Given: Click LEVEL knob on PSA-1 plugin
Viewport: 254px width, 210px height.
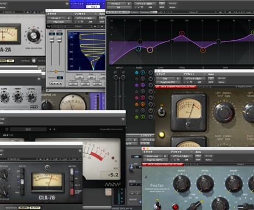Looking at the screenshot, I should 31,97.
